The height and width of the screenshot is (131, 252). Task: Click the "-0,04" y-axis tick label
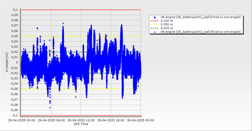[14, 84]
